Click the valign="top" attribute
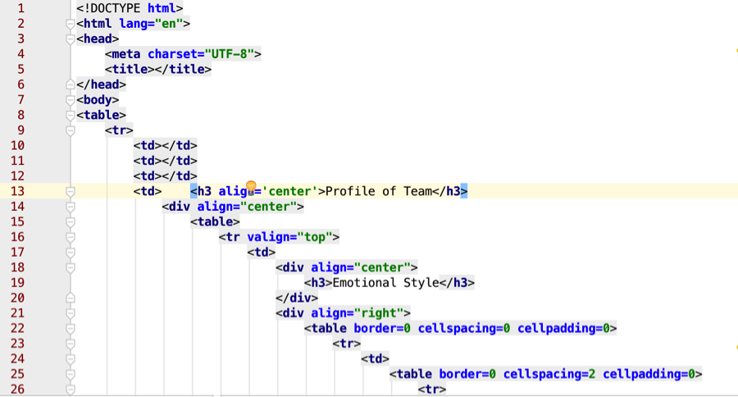The image size is (738, 397). point(290,237)
